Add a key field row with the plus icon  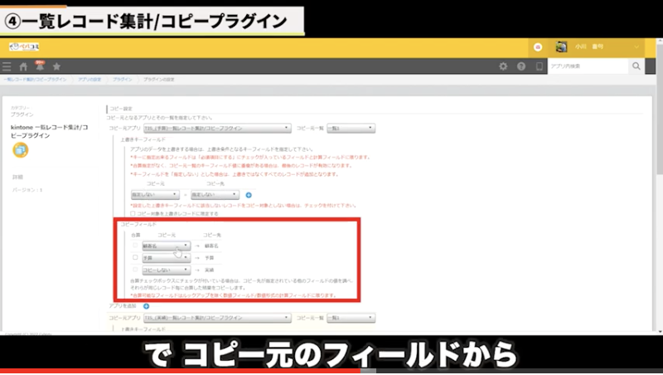pyautogui.click(x=248, y=194)
